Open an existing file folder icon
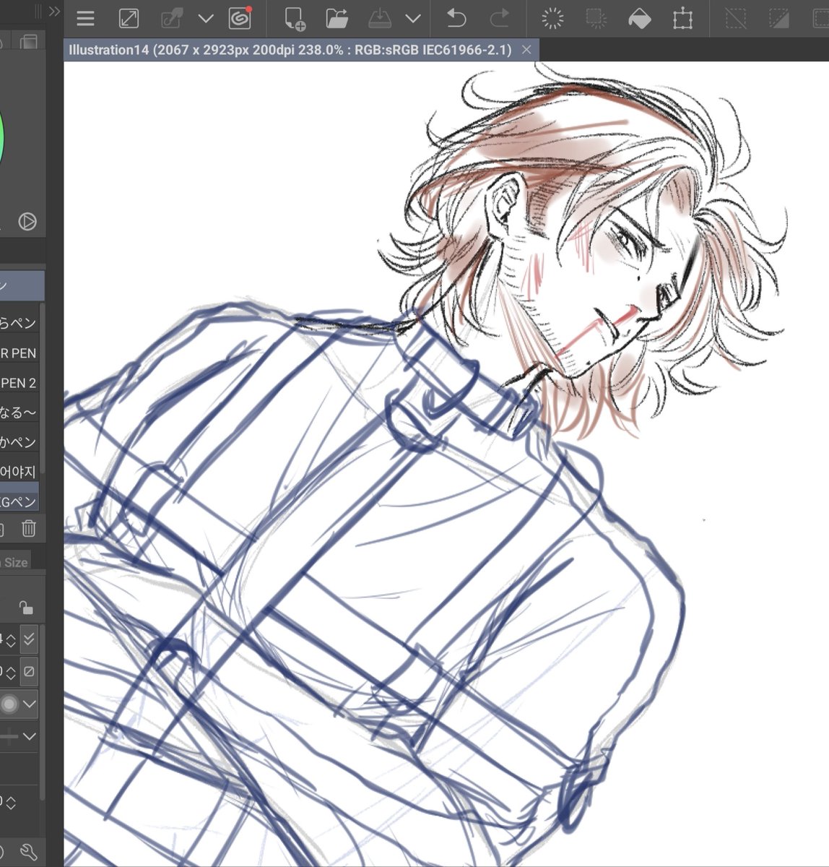829x867 pixels. click(337, 19)
